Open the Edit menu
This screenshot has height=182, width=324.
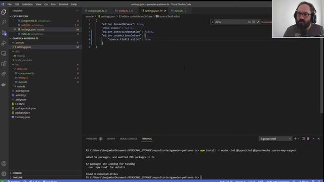[17, 5]
